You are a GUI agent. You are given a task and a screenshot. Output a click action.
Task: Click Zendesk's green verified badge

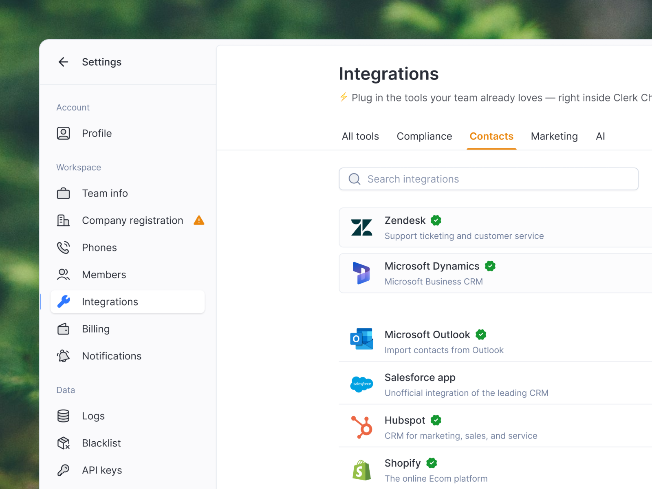coord(436,220)
